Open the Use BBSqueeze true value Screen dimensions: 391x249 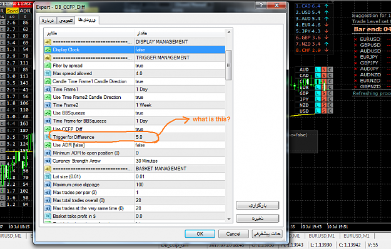(180, 113)
